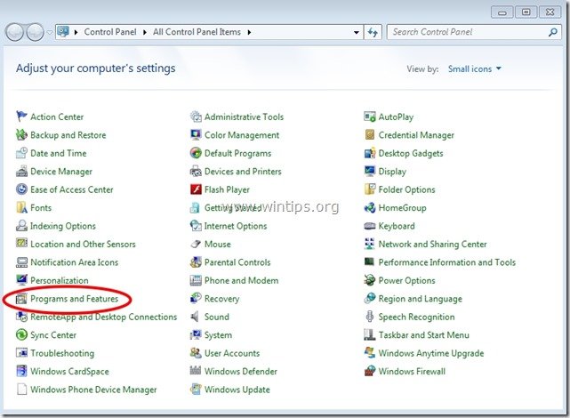The height and width of the screenshot is (418, 570).
Task: Click the Flash Player red icon
Action: [196, 189]
